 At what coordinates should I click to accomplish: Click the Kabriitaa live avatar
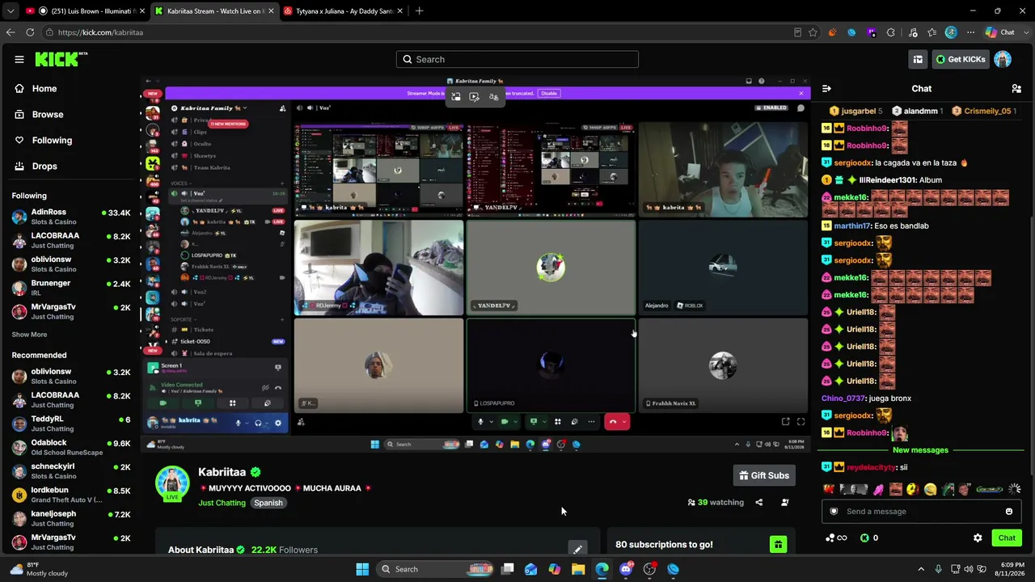click(x=172, y=483)
